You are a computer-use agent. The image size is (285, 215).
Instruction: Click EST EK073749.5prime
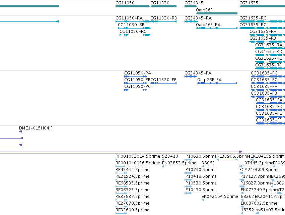(242, 193)
